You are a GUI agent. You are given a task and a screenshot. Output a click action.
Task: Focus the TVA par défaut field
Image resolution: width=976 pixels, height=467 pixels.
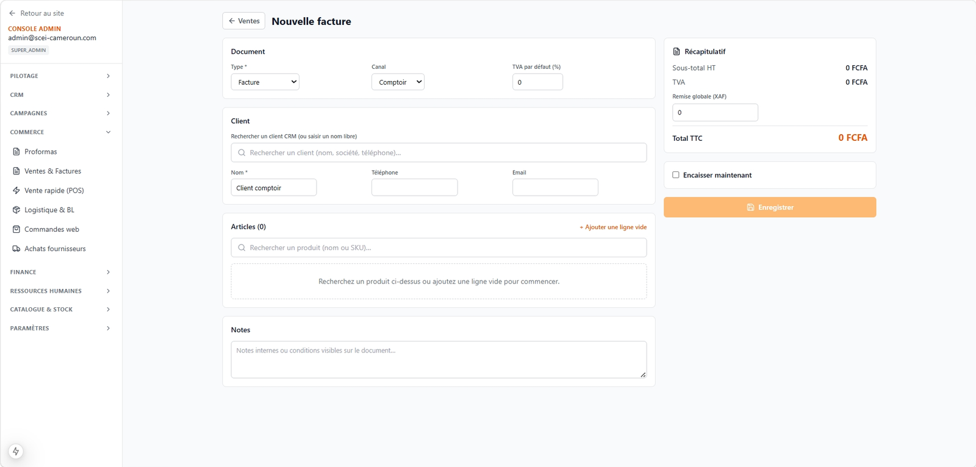pyautogui.click(x=537, y=82)
